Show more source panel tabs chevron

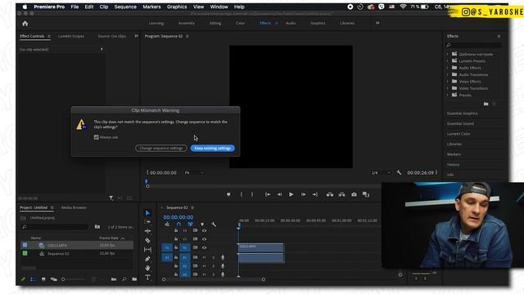[137, 36]
